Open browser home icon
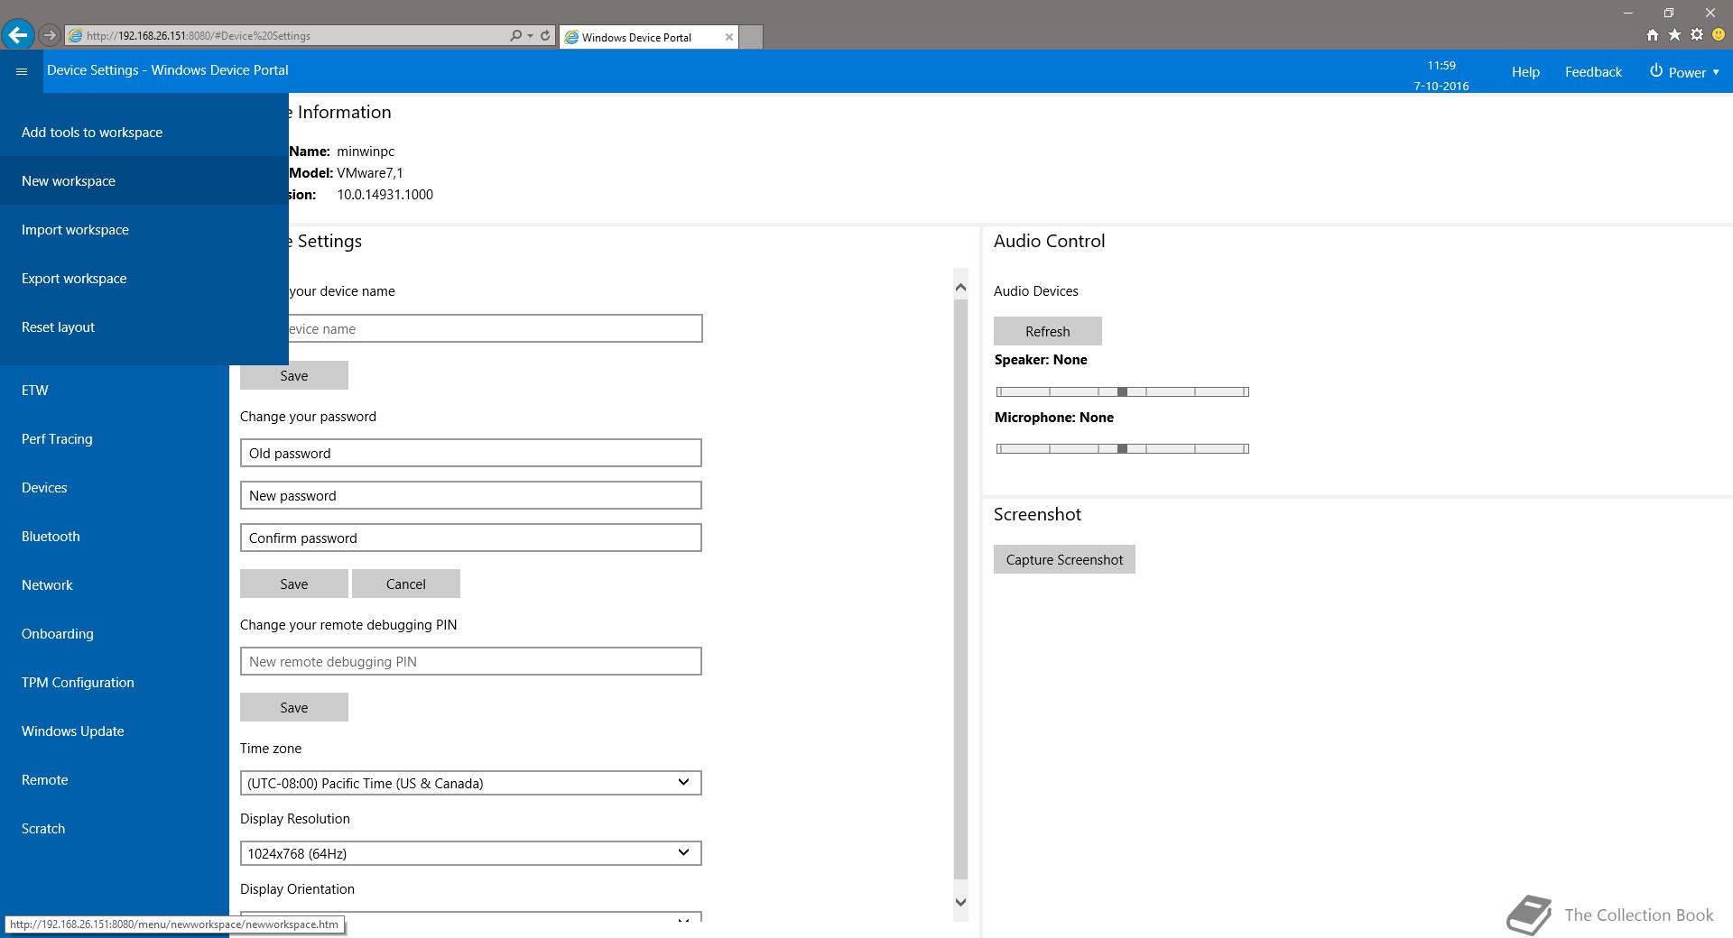 click(x=1652, y=35)
